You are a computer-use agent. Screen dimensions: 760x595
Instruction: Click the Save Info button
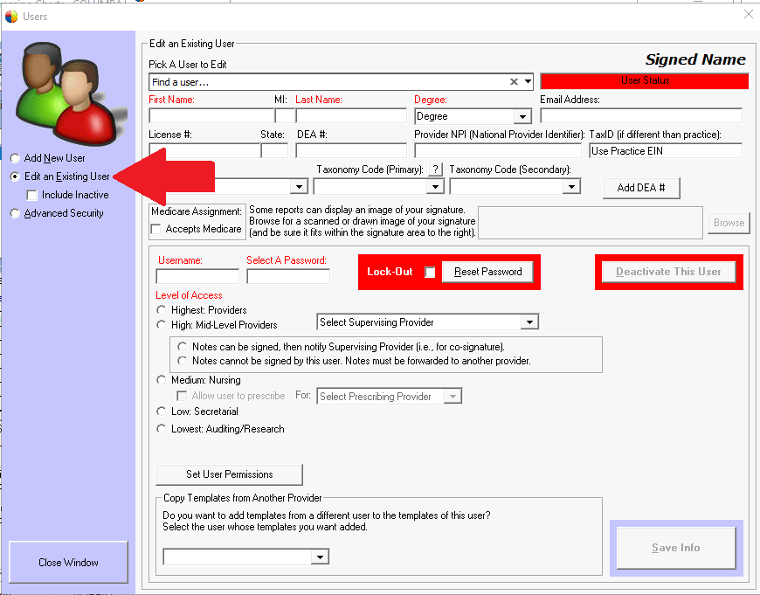click(x=676, y=548)
